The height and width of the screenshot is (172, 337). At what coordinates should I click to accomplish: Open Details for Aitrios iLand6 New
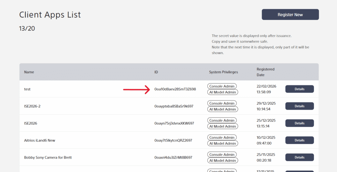(x=299, y=140)
